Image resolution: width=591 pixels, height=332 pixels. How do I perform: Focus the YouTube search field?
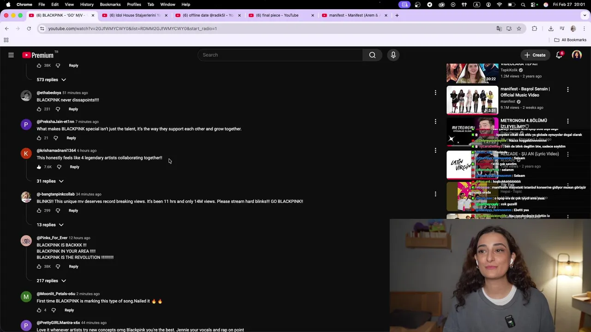pyautogui.click(x=280, y=55)
